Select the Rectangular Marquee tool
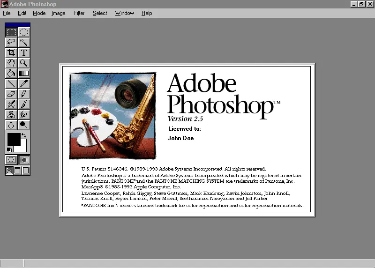Viewport: 375px width, 268px height. click(11, 32)
